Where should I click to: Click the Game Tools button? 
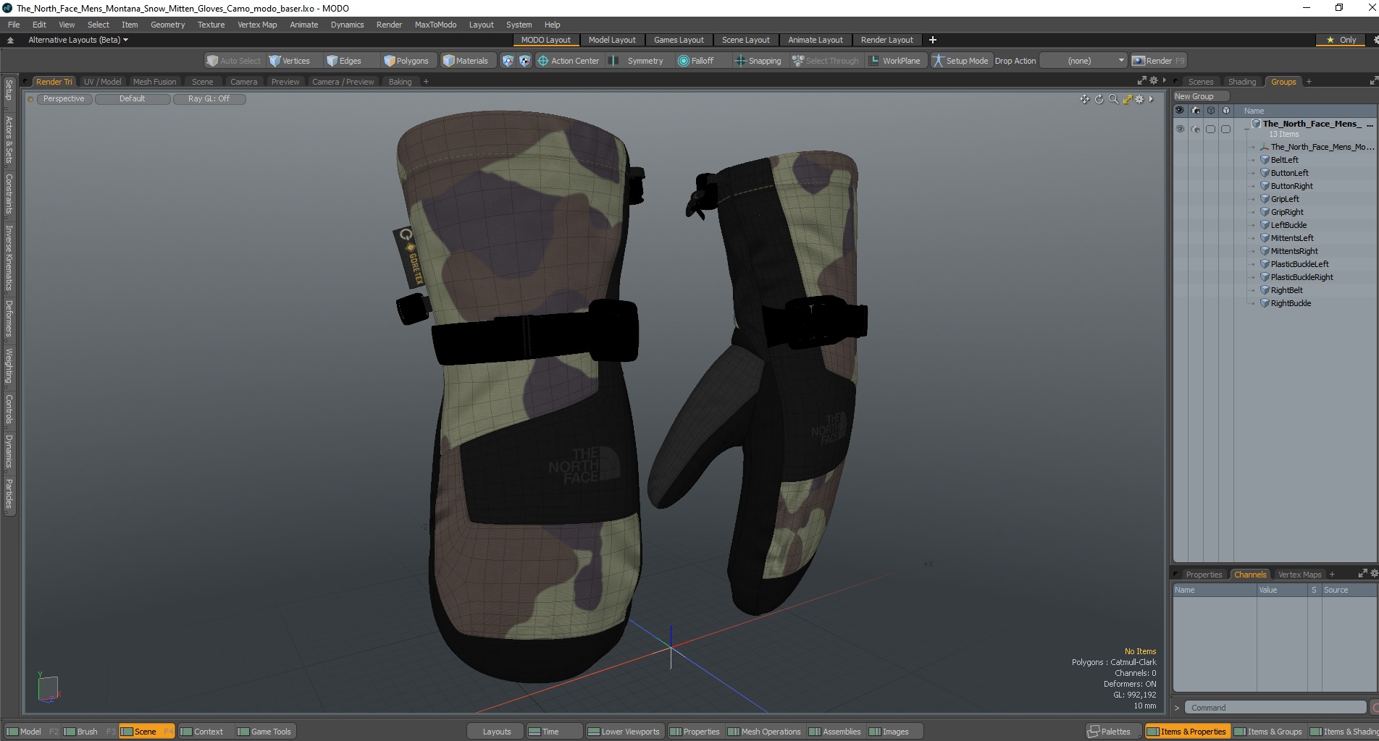coord(264,732)
